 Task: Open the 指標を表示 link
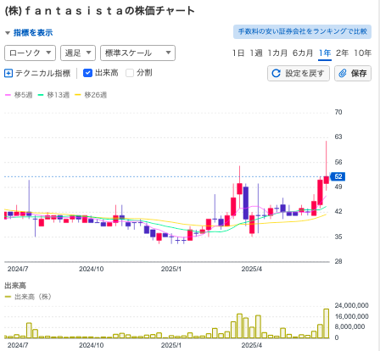click(33, 33)
